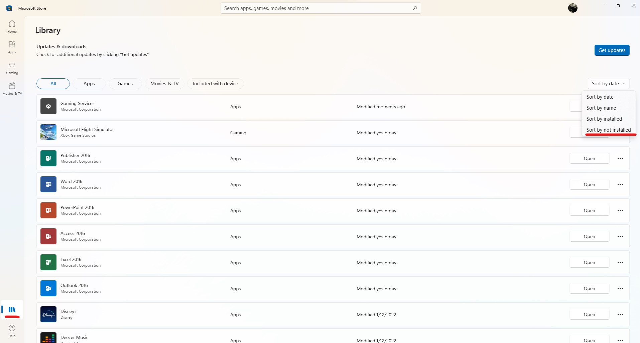Click Modified moments ago text
640x343 pixels.
coord(381,107)
